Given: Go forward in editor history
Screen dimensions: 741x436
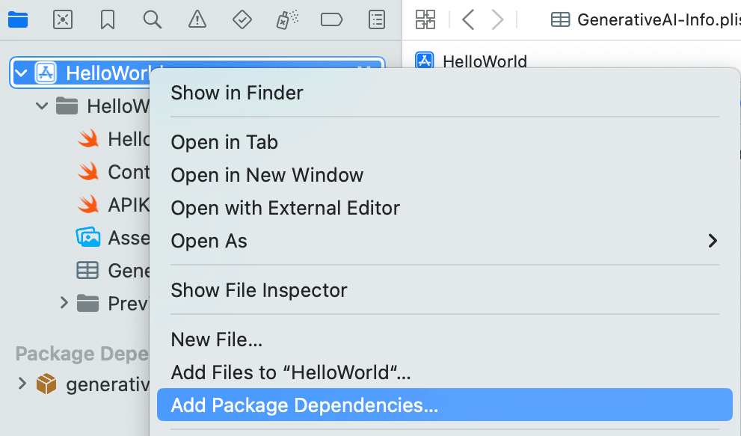Looking at the screenshot, I should pyautogui.click(x=498, y=20).
